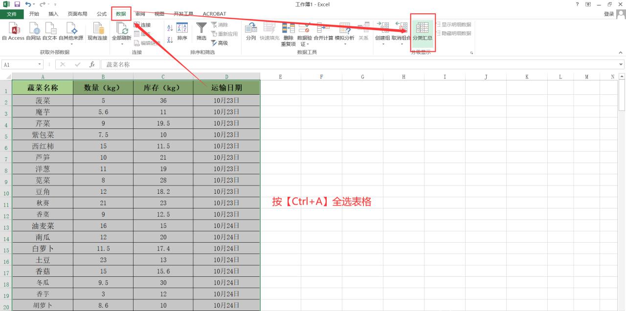Click the fx insert function icon
This screenshot has width=626, height=311.
(x=92, y=64)
